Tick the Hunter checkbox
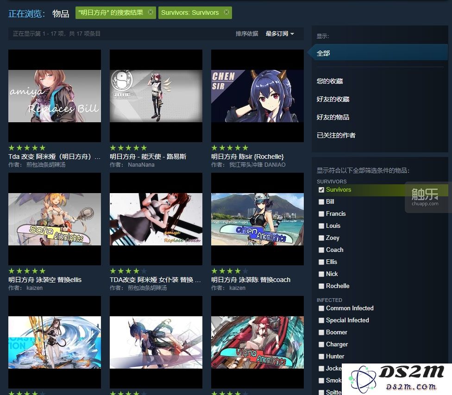This screenshot has height=395, width=452. 321,357
